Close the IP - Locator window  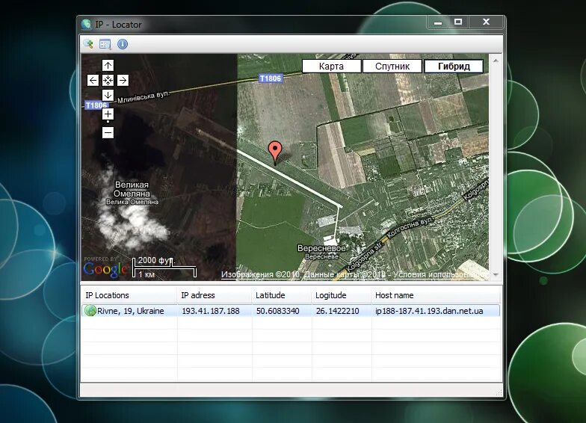tap(486, 22)
